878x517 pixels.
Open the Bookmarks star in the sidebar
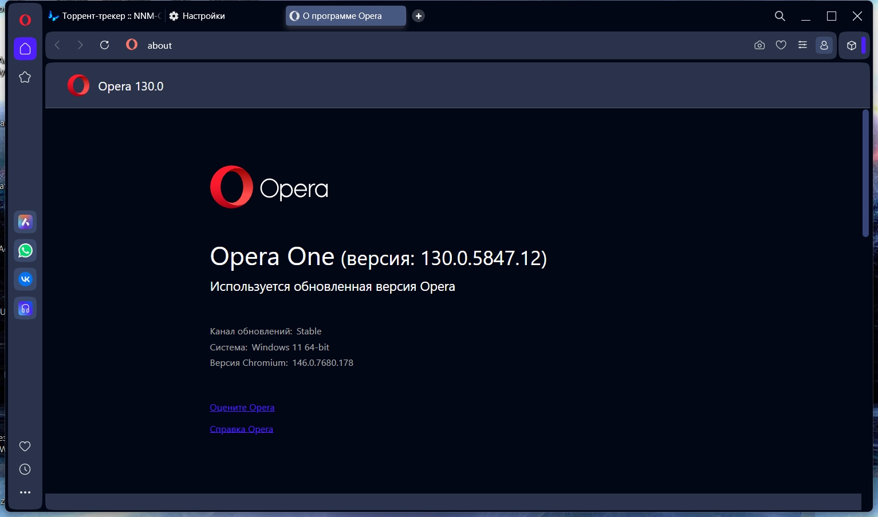click(25, 77)
